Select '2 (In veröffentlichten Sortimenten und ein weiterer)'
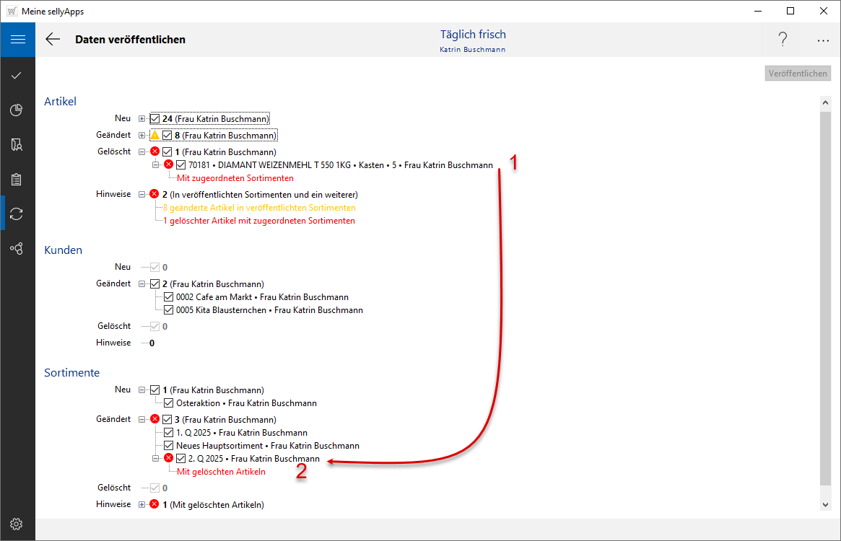Screen dimensions: 841x541 click(x=260, y=194)
